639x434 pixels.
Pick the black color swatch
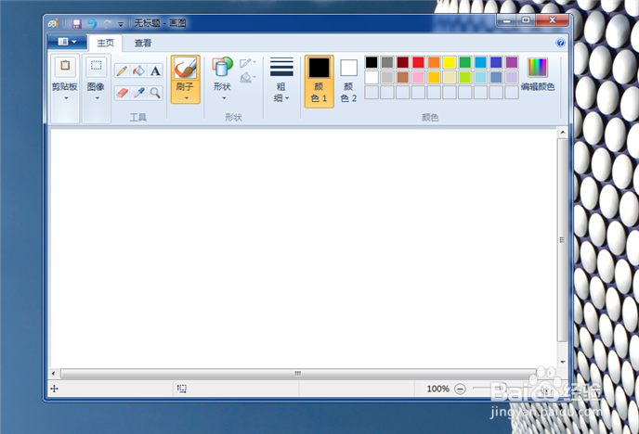372,62
